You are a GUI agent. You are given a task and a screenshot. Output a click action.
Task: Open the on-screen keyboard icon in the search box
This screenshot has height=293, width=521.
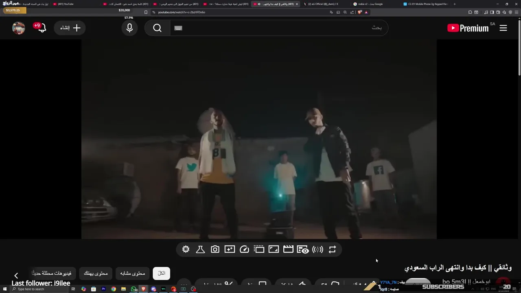coord(178,28)
